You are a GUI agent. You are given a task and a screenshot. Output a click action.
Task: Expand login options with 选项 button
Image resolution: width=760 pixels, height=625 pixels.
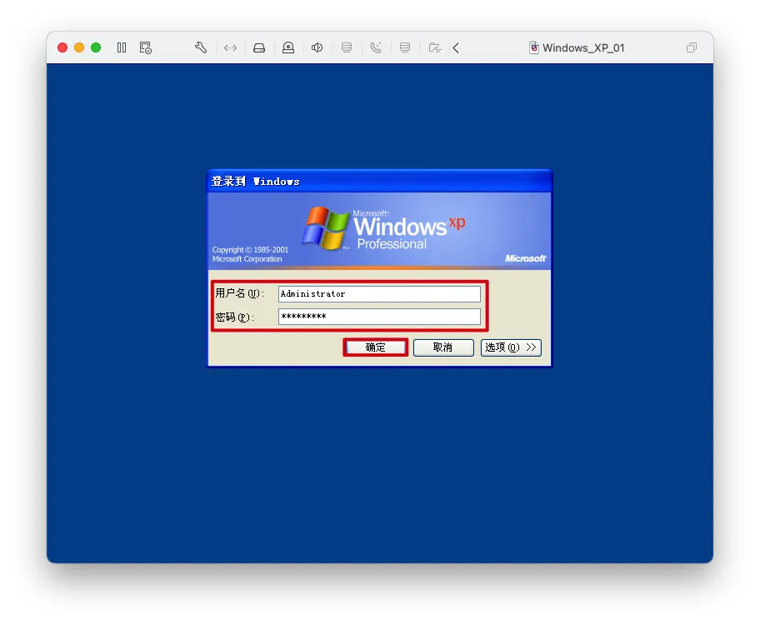coord(511,347)
